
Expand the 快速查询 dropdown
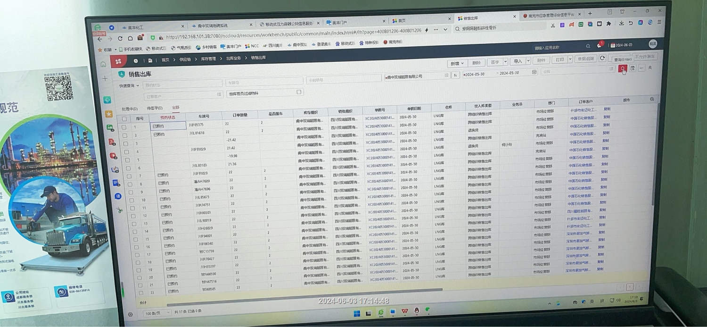coord(129,86)
